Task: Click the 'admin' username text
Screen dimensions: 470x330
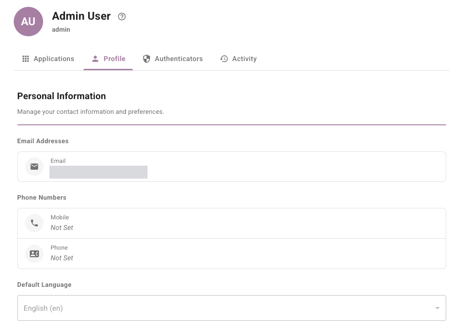Action: [x=61, y=29]
